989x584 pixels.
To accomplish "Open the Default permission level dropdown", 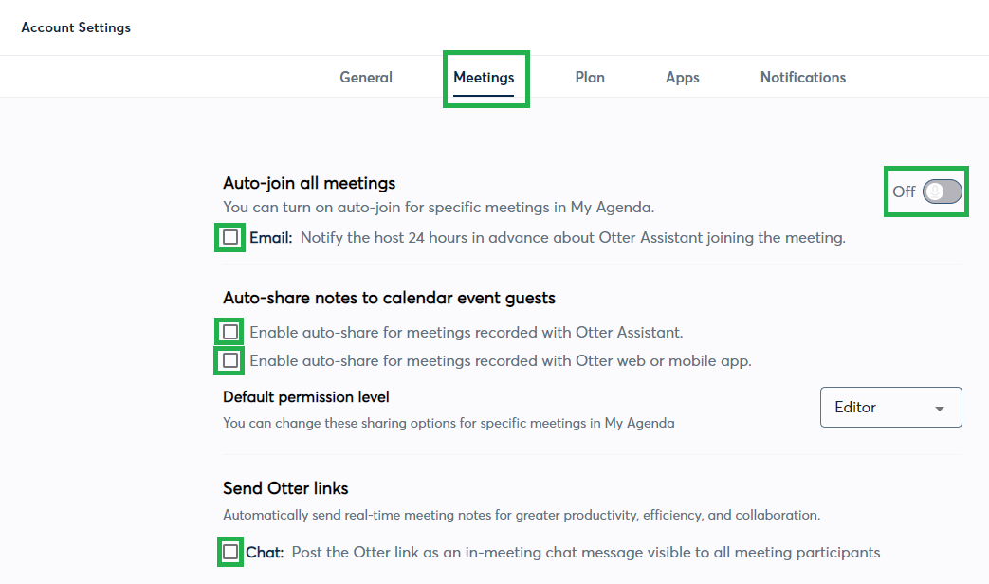I will pos(889,407).
